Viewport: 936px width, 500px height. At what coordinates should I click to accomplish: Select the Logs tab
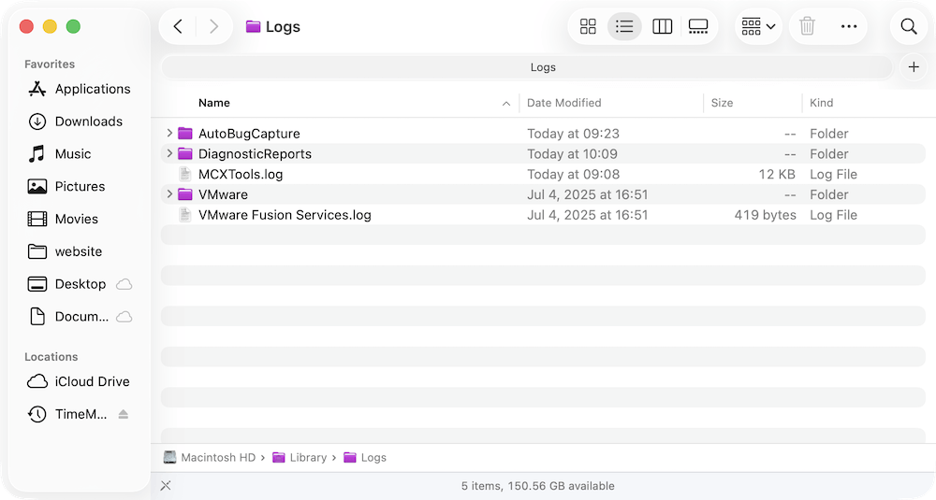[x=527, y=67]
